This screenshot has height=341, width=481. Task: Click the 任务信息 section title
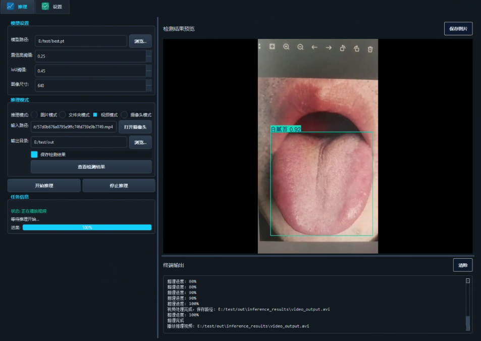tap(20, 197)
